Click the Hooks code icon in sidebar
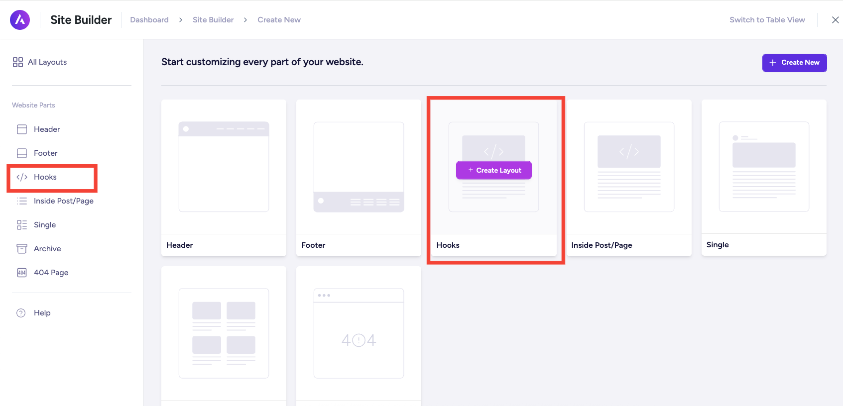The image size is (843, 406). coord(22,177)
